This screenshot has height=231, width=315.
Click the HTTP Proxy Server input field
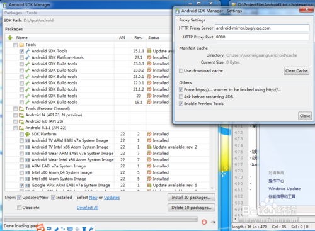pos(262,28)
